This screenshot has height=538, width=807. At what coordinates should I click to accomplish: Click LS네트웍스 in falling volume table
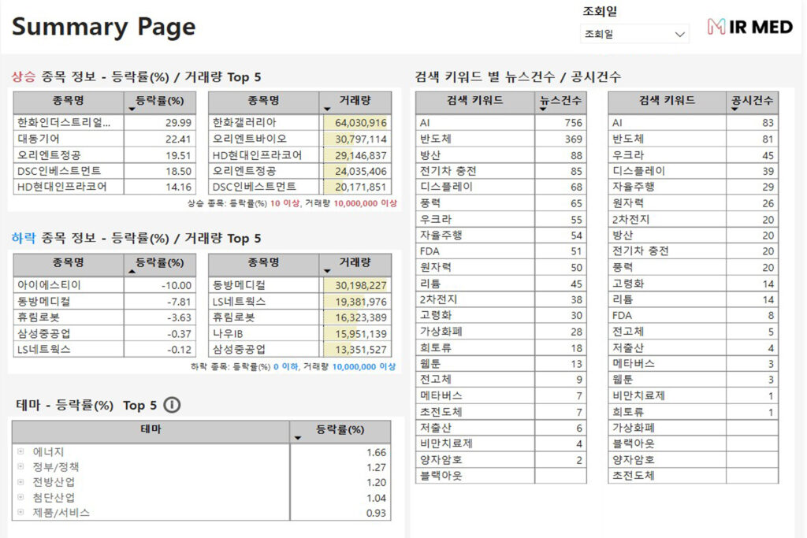point(239,302)
